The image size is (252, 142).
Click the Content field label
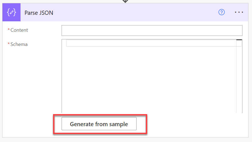(19, 30)
